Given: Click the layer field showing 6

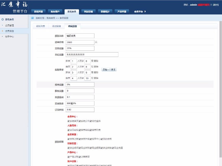Looking at the screenshot, I should point(87,61).
